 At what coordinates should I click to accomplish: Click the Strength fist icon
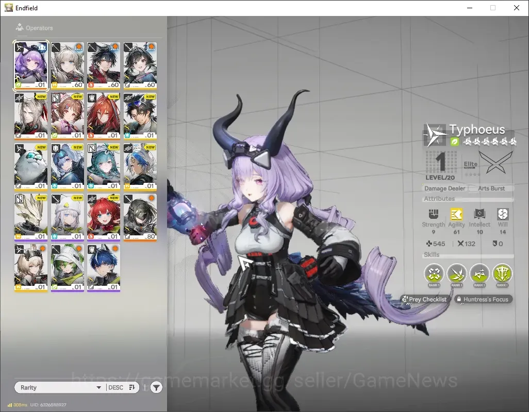click(x=433, y=214)
